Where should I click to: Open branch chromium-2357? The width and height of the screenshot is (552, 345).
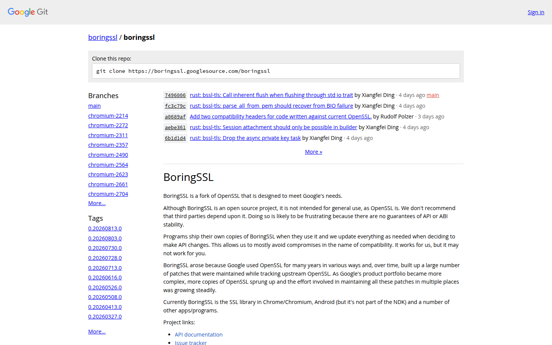[108, 145]
